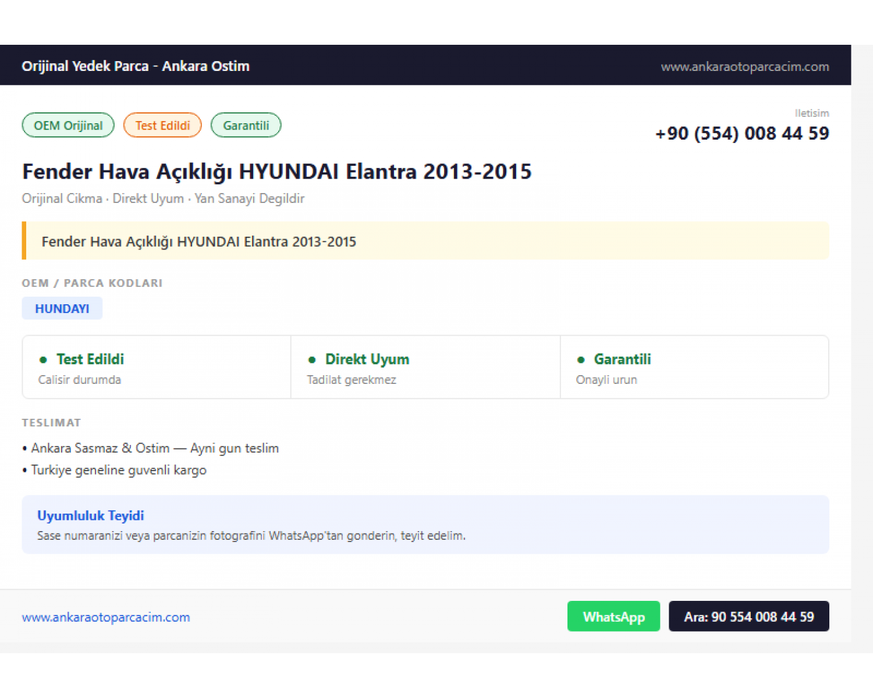
Task: Click the green dot beside Garantili feature
Action: click(x=581, y=359)
